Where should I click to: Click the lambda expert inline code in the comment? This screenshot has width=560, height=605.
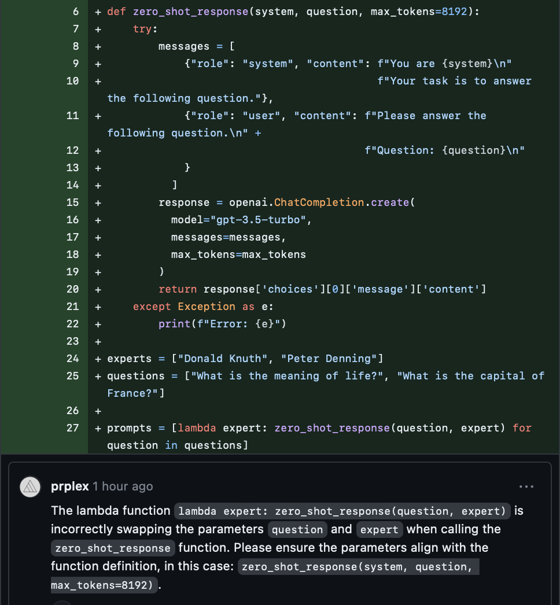pyautogui.click(x=342, y=511)
